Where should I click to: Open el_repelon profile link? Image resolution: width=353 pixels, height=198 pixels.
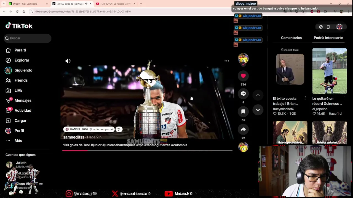point(320,109)
